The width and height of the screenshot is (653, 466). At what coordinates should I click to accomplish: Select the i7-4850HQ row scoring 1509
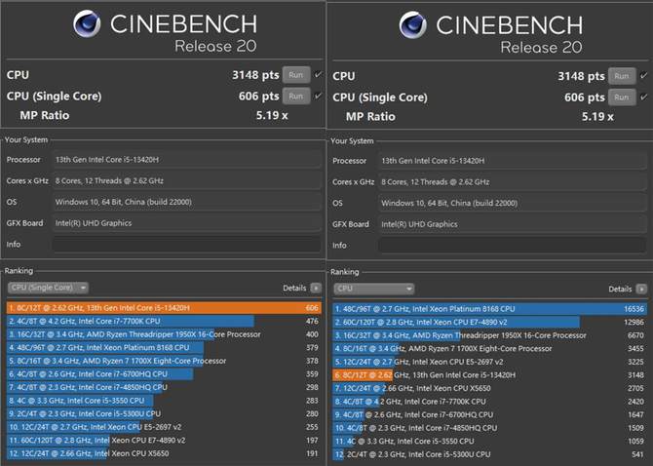pyautogui.click(x=489, y=428)
